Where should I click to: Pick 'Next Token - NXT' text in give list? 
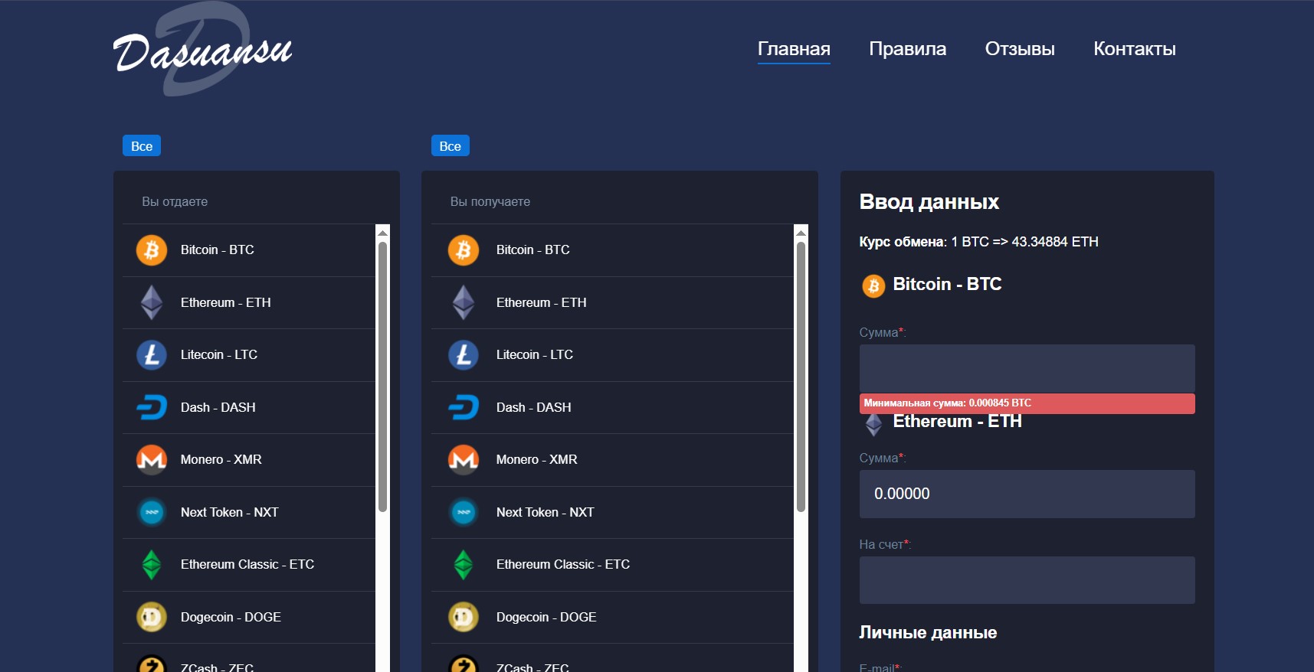[230, 512]
